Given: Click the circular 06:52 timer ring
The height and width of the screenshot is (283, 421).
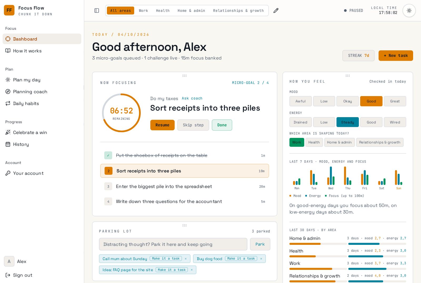Looking at the screenshot, I should pyautogui.click(x=121, y=113).
